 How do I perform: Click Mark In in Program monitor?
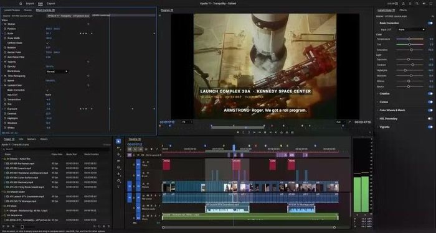click(x=244, y=132)
